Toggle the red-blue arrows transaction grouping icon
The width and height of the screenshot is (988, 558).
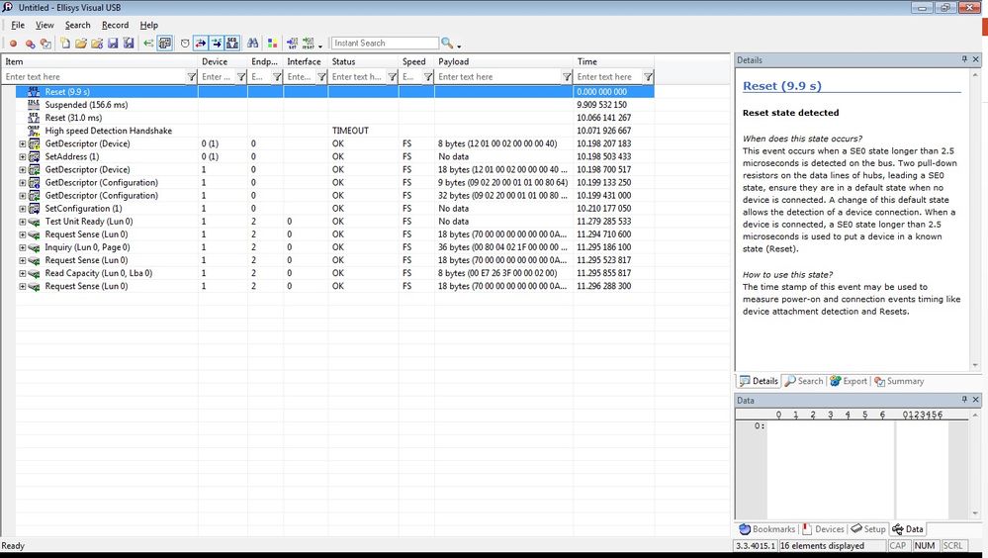[x=201, y=43]
